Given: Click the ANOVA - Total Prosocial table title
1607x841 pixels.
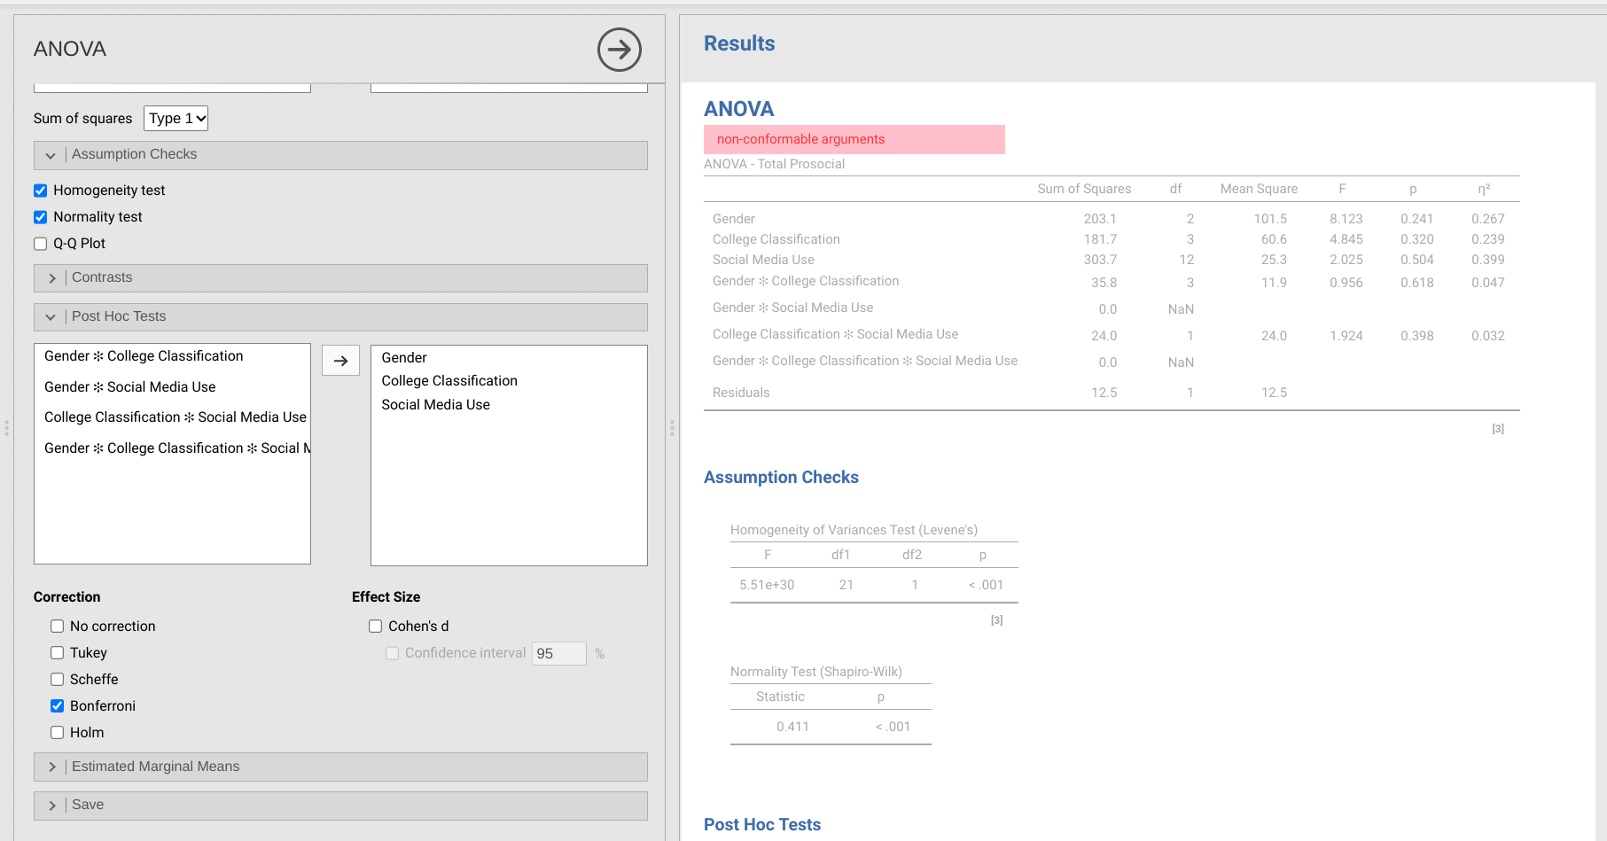Looking at the screenshot, I should click(x=775, y=164).
